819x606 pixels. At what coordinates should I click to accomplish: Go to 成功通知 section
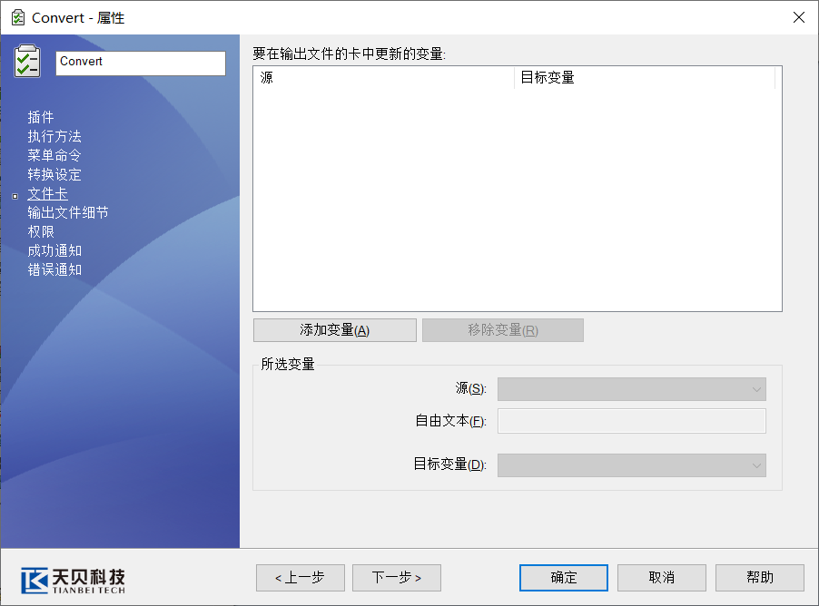(54, 250)
